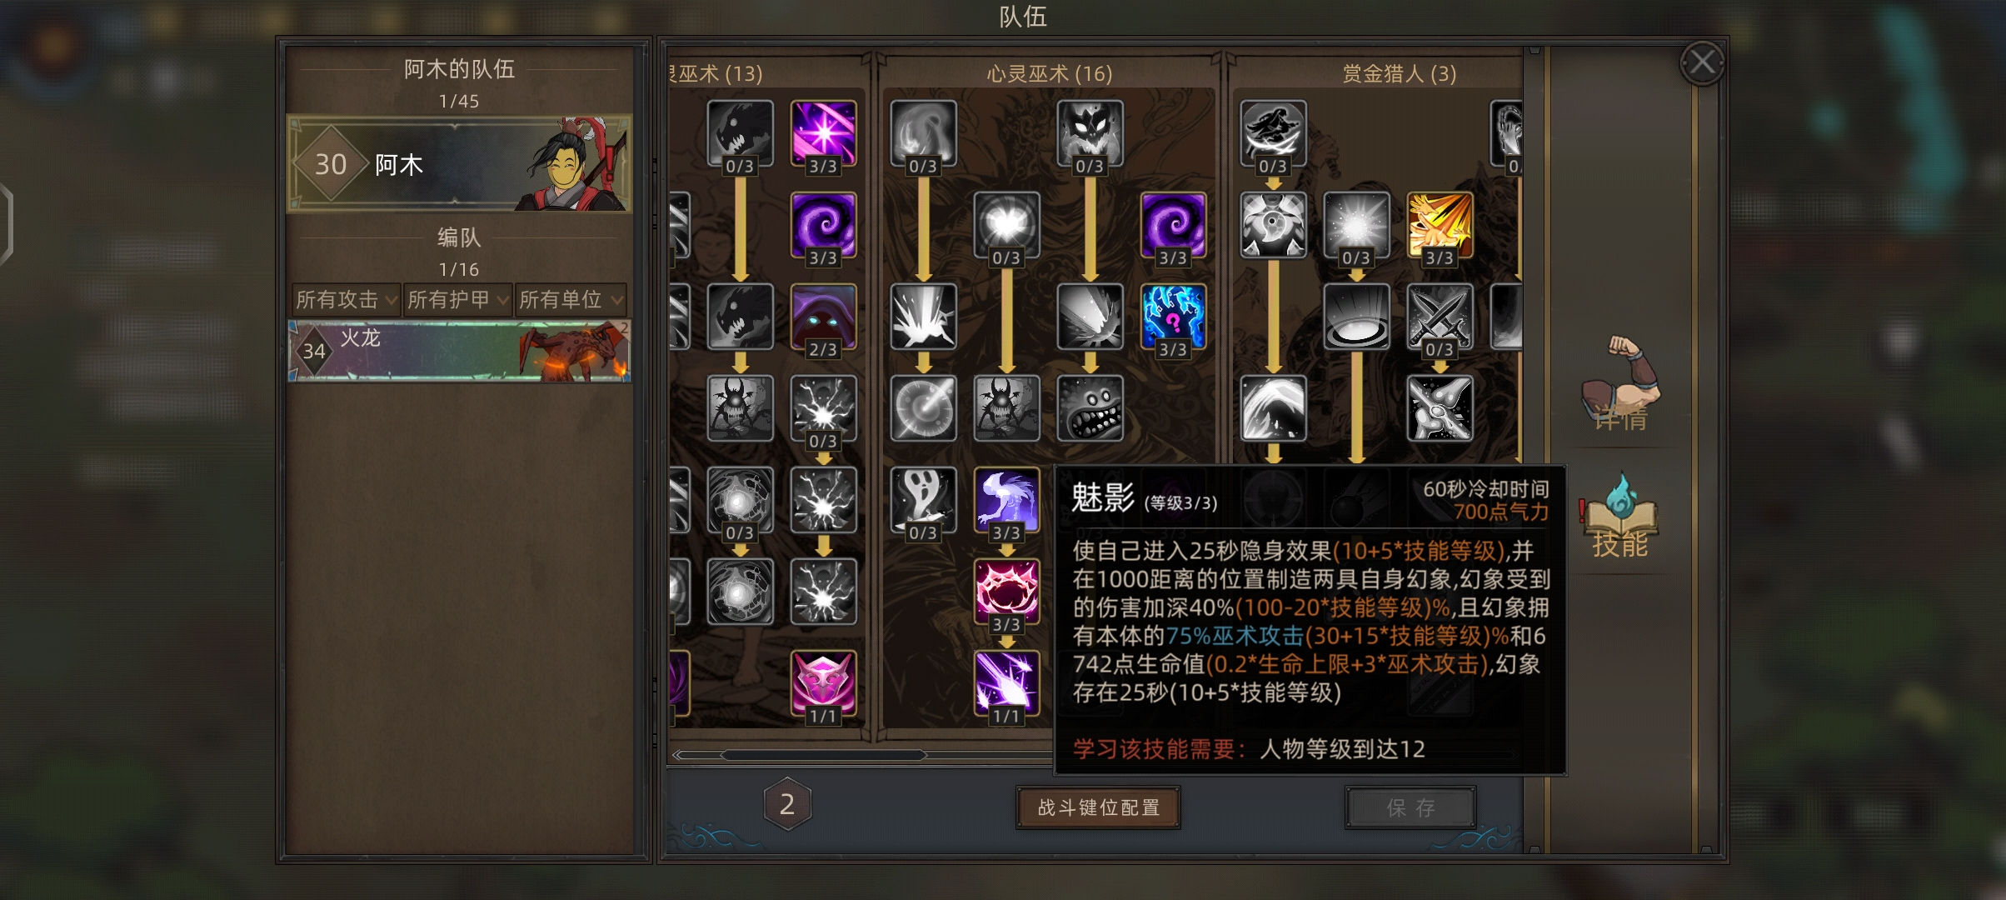Select the golden slash Bounty Hunter skill 3/3
The image size is (2006, 900).
[x=1440, y=225]
